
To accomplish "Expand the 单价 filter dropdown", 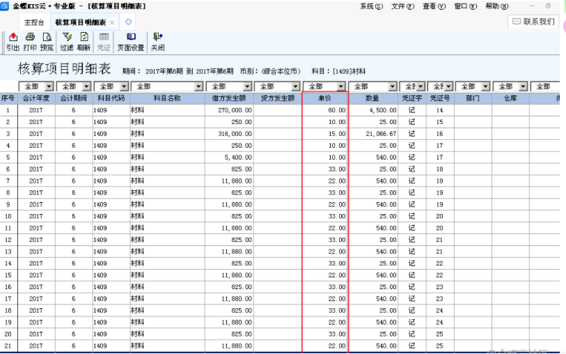I will (341, 86).
